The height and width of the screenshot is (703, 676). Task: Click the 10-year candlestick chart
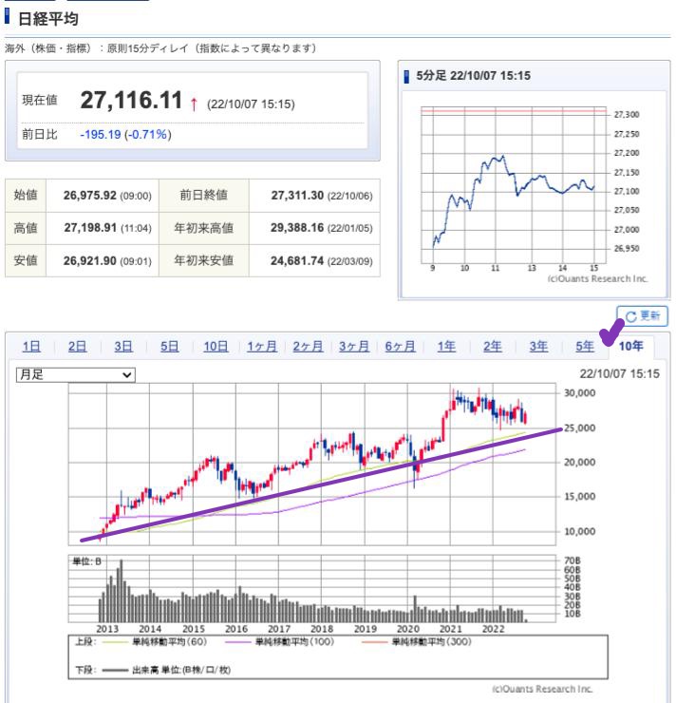click(x=311, y=464)
